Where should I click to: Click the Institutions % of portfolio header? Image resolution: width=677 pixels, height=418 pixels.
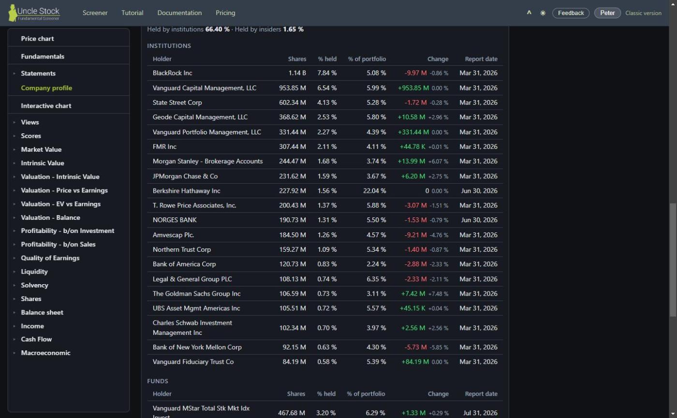coord(367,59)
